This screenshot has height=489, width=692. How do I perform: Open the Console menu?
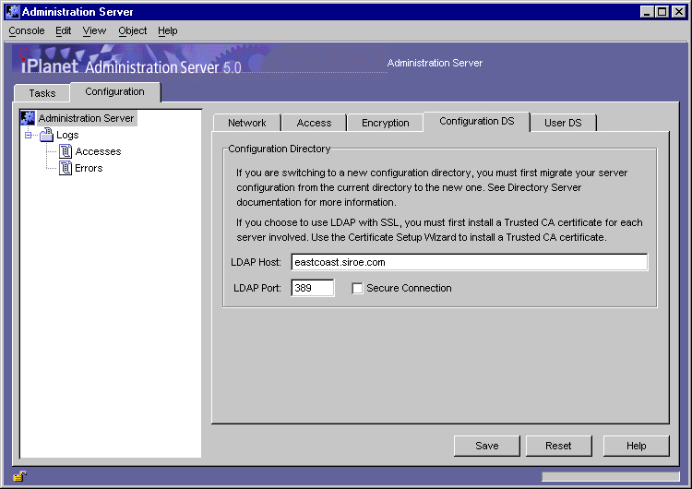(x=27, y=30)
